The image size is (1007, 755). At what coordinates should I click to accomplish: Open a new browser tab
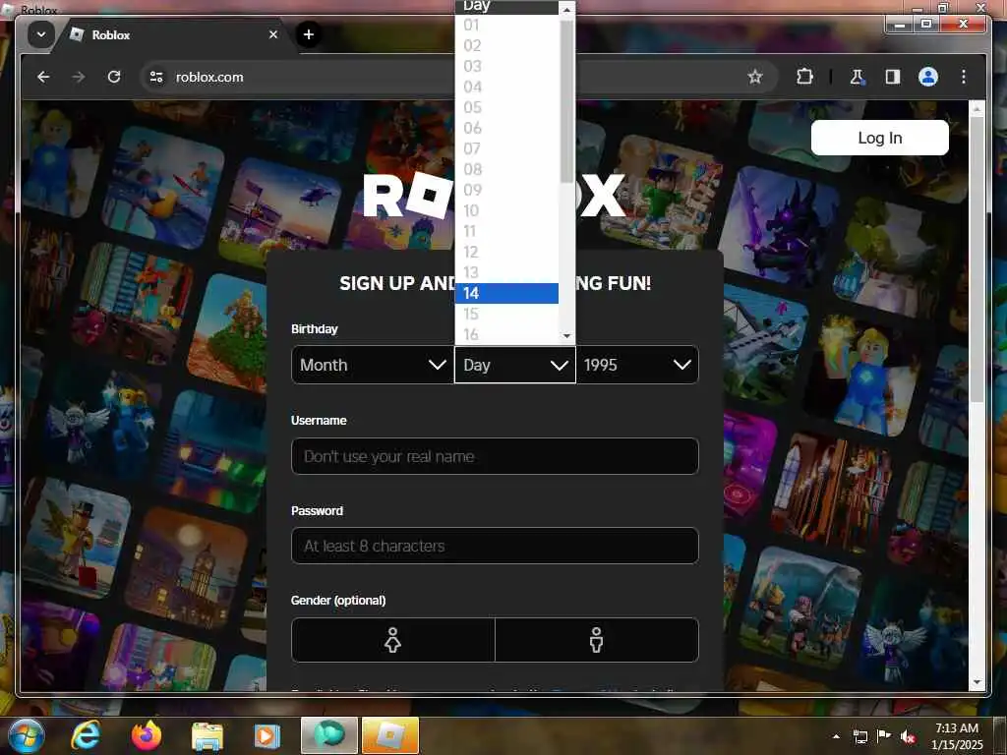[308, 34]
